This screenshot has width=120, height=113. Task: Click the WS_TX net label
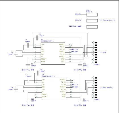(x=75, y=85)
